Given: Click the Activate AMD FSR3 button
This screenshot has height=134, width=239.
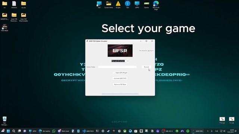Looking at the screenshot, I should (120, 79).
